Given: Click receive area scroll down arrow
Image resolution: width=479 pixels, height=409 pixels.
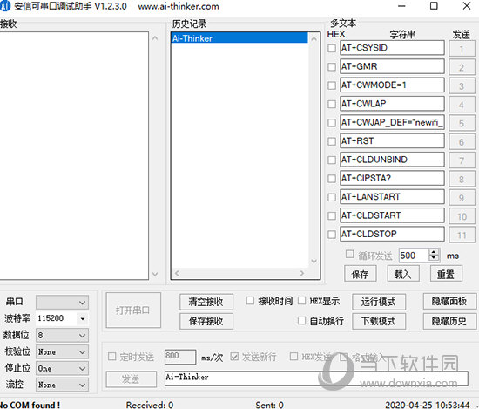Looking at the screenshot, I should (x=155, y=274).
